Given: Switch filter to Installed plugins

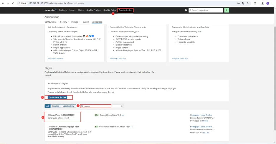Looking at the screenshot, I should point(55,106).
